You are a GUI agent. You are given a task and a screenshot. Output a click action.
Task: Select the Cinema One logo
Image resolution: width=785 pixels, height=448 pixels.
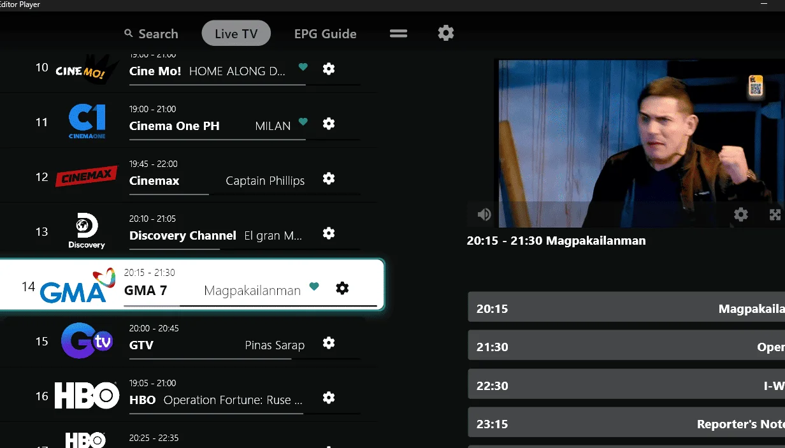[x=87, y=121]
